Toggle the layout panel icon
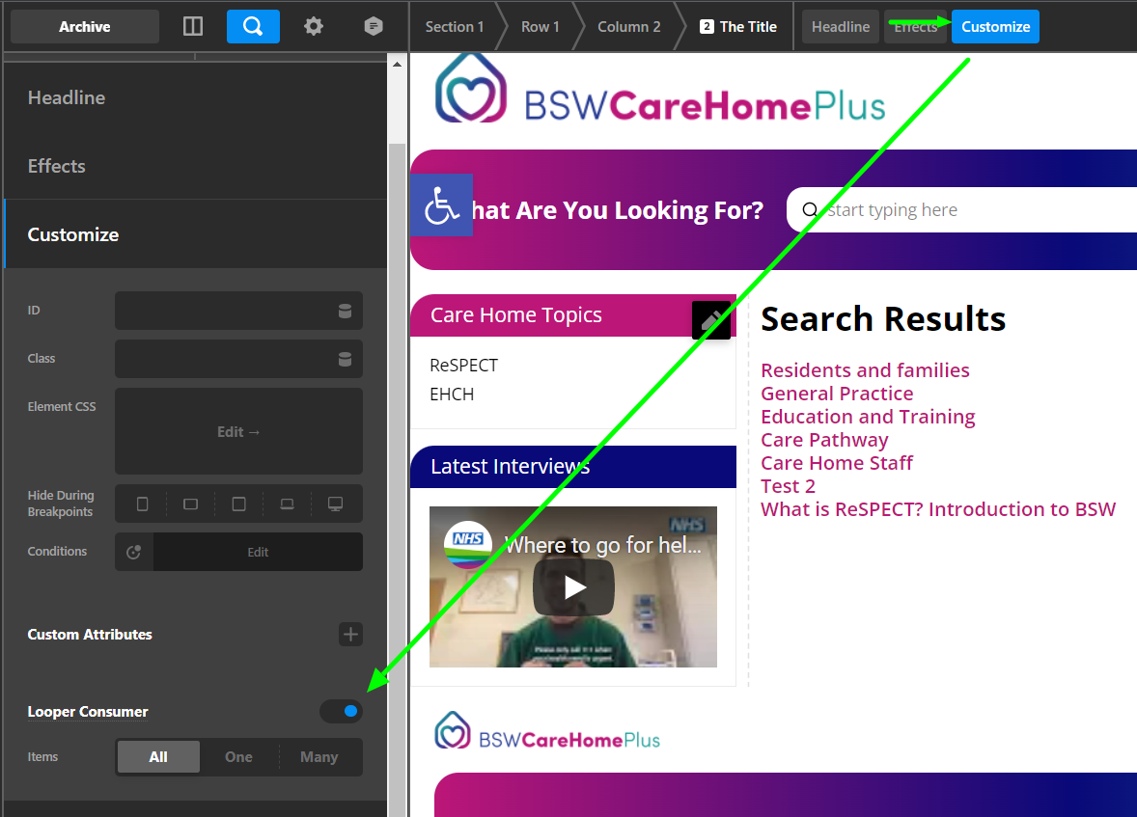This screenshot has height=817, width=1137. click(193, 27)
